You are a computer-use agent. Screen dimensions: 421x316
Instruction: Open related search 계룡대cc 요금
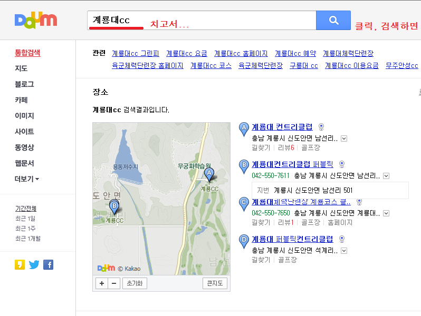tap(187, 53)
